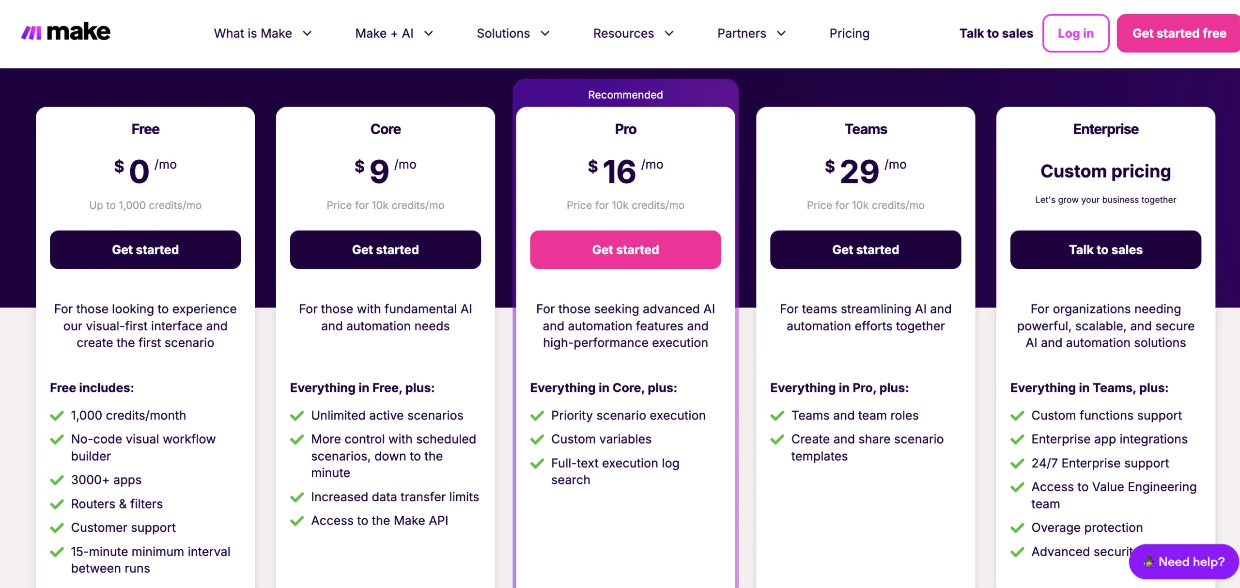Image resolution: width=1240 pixels, height=588 pixels.
Task: Click the checkmark beside Custom functions support
Action: pos(1017,415)
